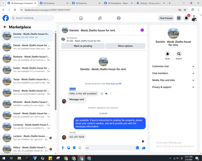Send a thumbs-up like
The image size is (202, 161).
pos(144,148)
